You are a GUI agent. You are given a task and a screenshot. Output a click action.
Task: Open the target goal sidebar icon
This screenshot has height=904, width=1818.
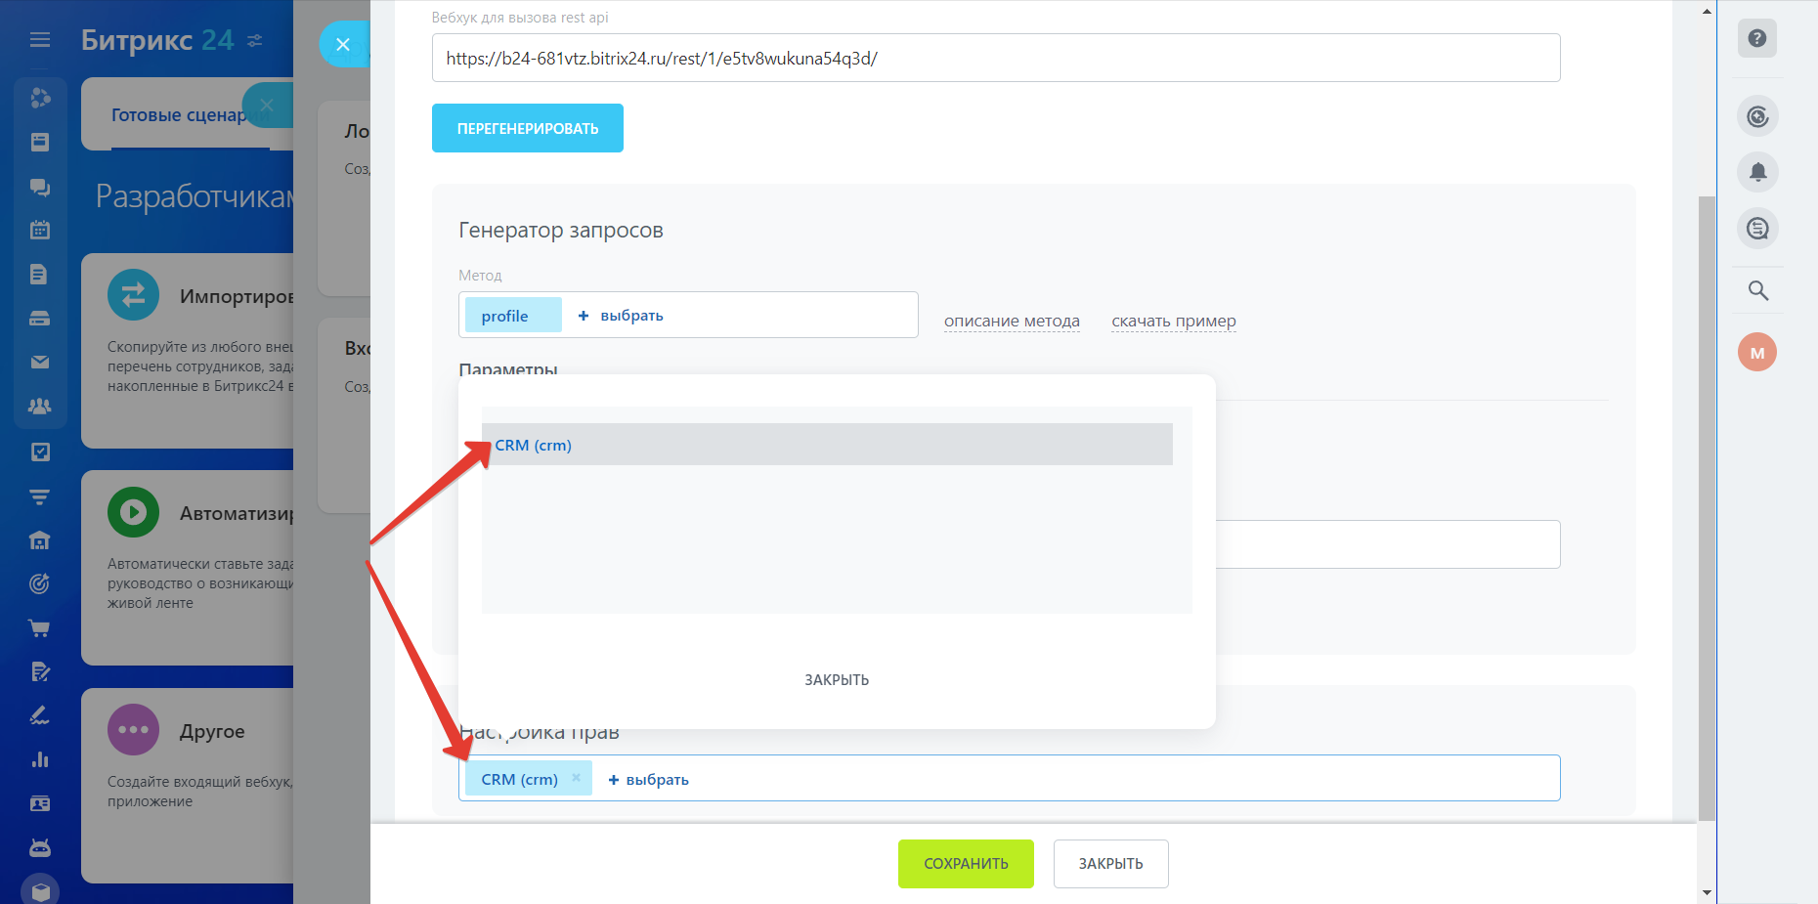click(40, 584)
